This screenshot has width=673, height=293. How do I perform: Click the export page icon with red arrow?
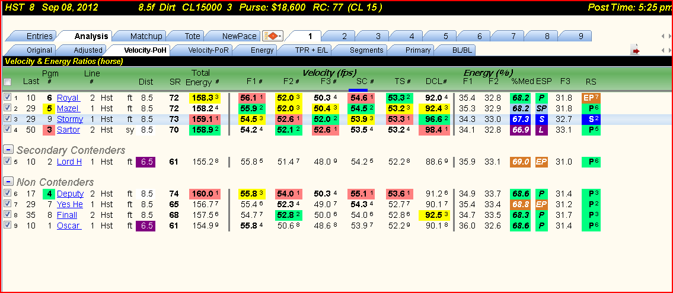[x=636, y=50]
